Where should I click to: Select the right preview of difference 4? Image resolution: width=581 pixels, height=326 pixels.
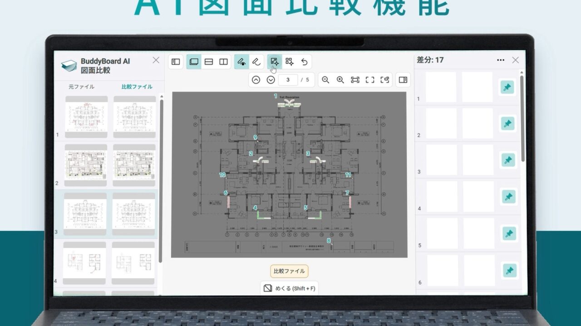pyautogui.click(x=478, y=197)
